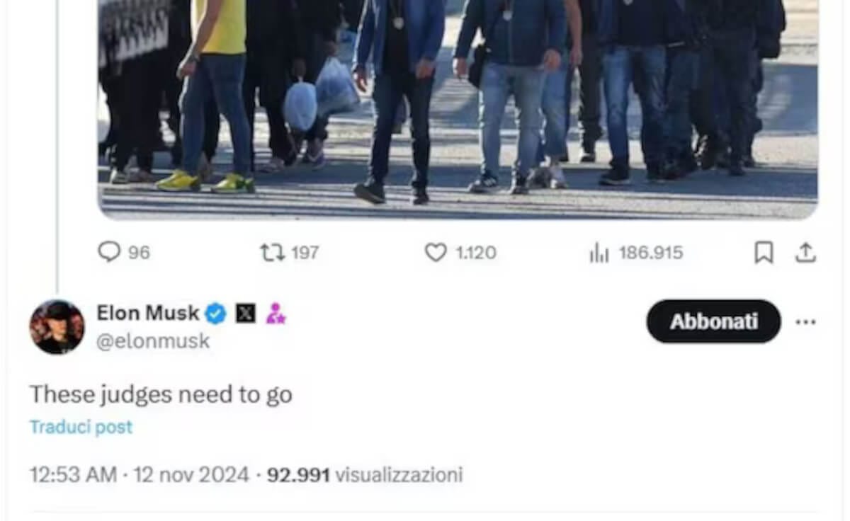Open the 92.991 visualizzazioni count
Image resolution: width=850 pixels, height=521 pixels.
364,474
